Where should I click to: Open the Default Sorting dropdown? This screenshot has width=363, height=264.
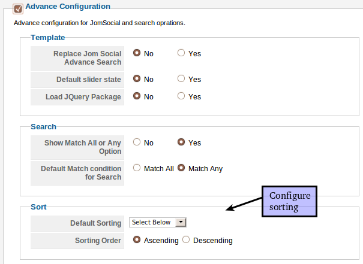coord(158,223)
